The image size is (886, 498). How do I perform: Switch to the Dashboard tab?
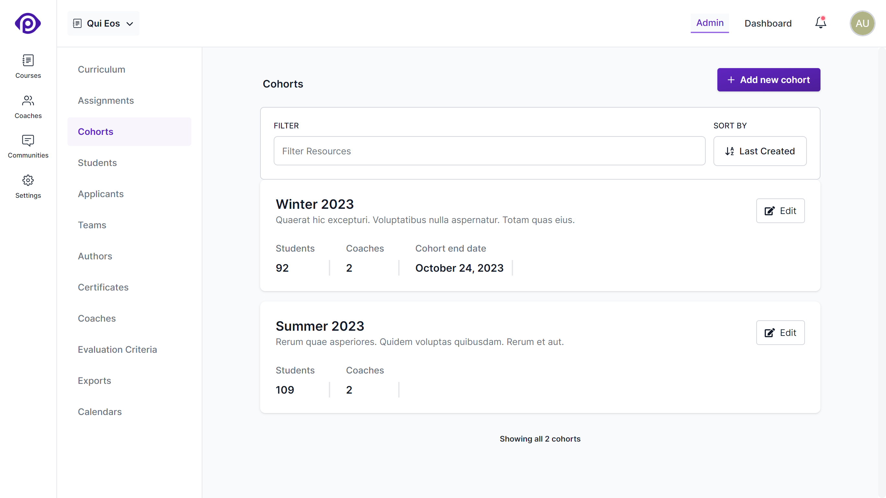point(768,23)
